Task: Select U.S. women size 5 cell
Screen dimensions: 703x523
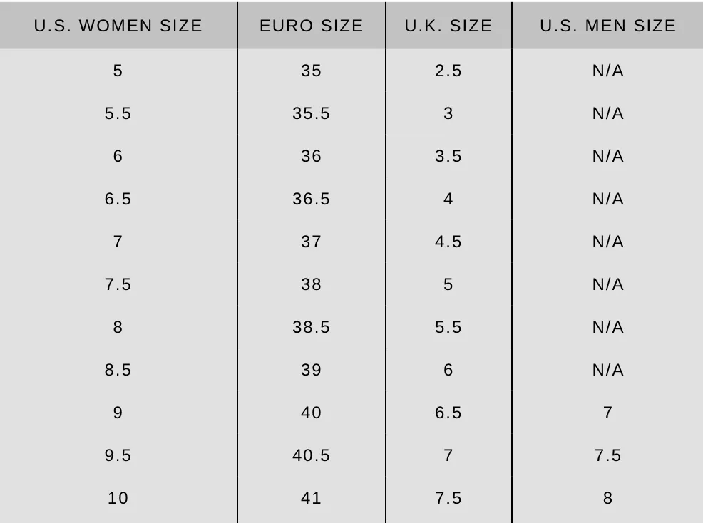Action: 118,71
